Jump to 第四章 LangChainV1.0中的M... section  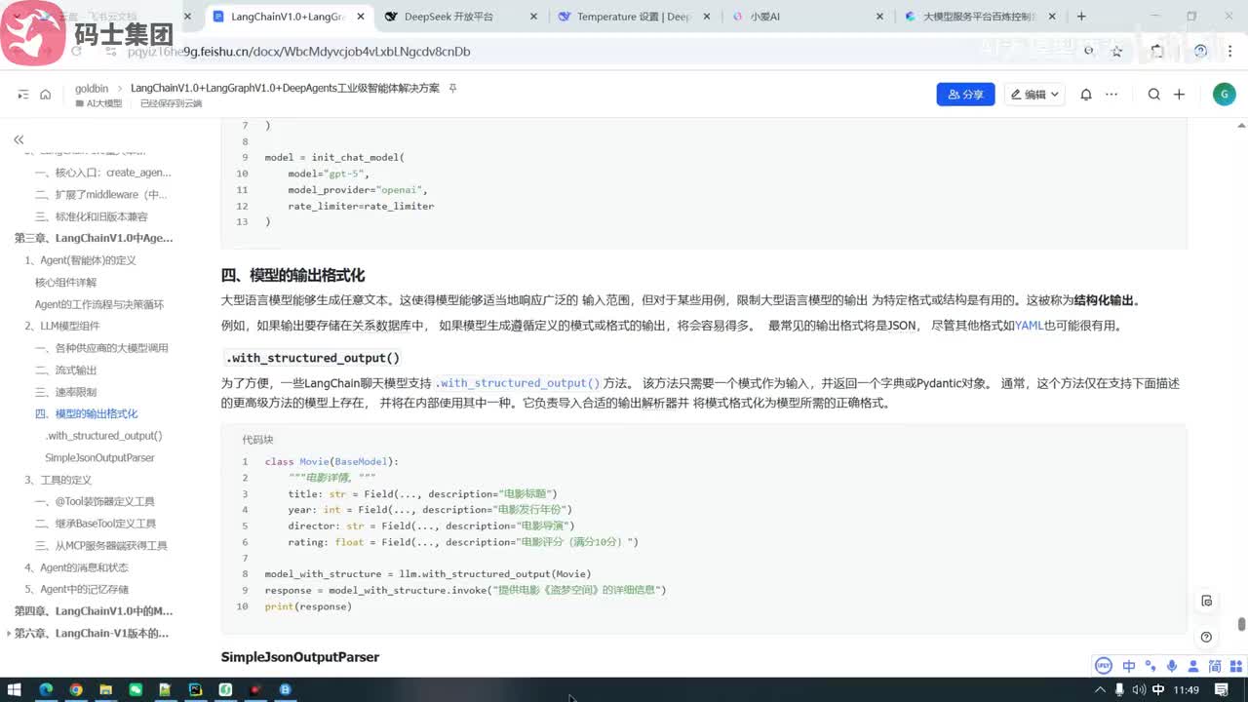(94, 611)
